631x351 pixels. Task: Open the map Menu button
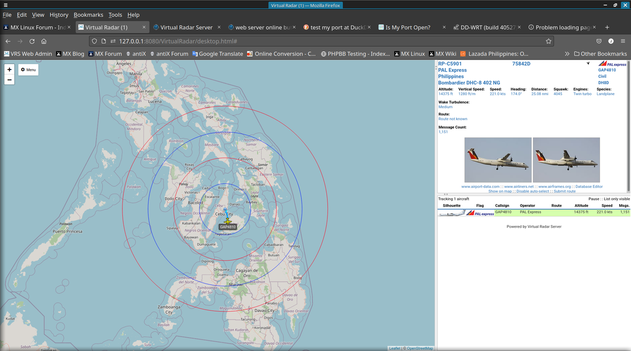29,70
